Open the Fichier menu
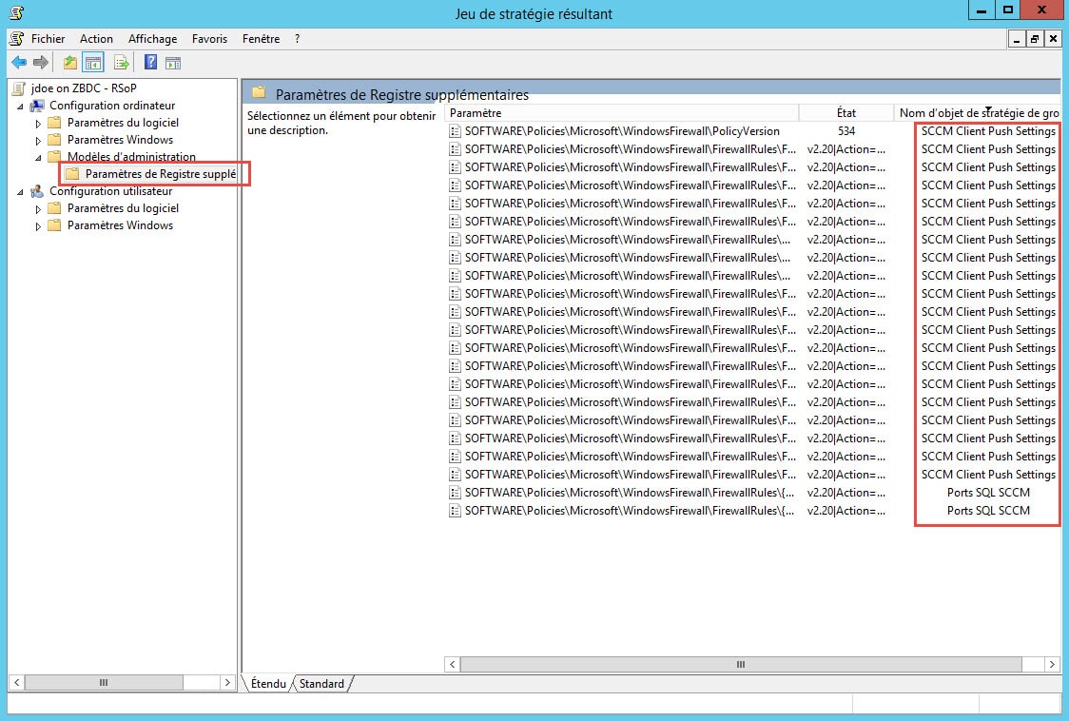 48,39
